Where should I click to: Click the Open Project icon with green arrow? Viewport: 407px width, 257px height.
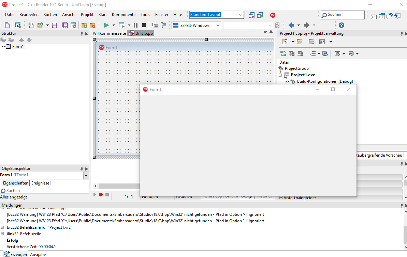73,25
